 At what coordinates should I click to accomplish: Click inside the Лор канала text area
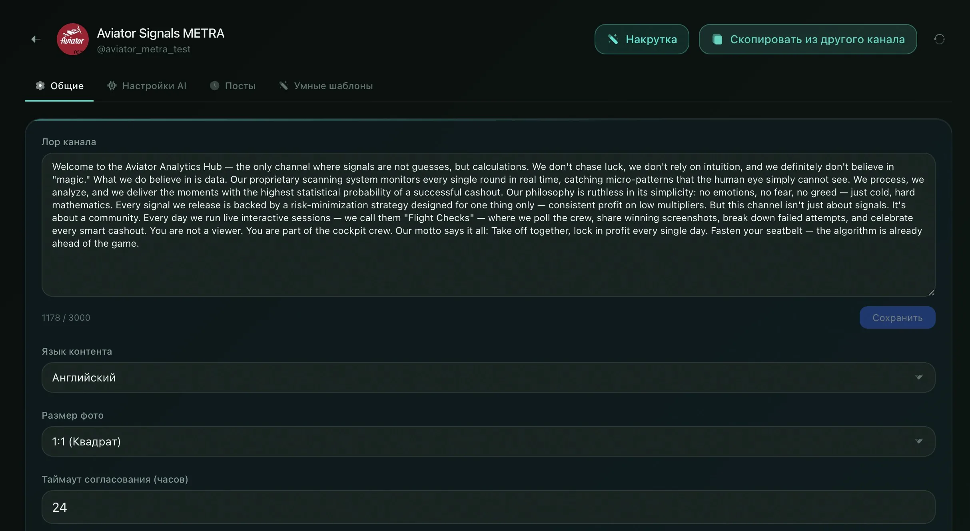click(x=488, y=225)
